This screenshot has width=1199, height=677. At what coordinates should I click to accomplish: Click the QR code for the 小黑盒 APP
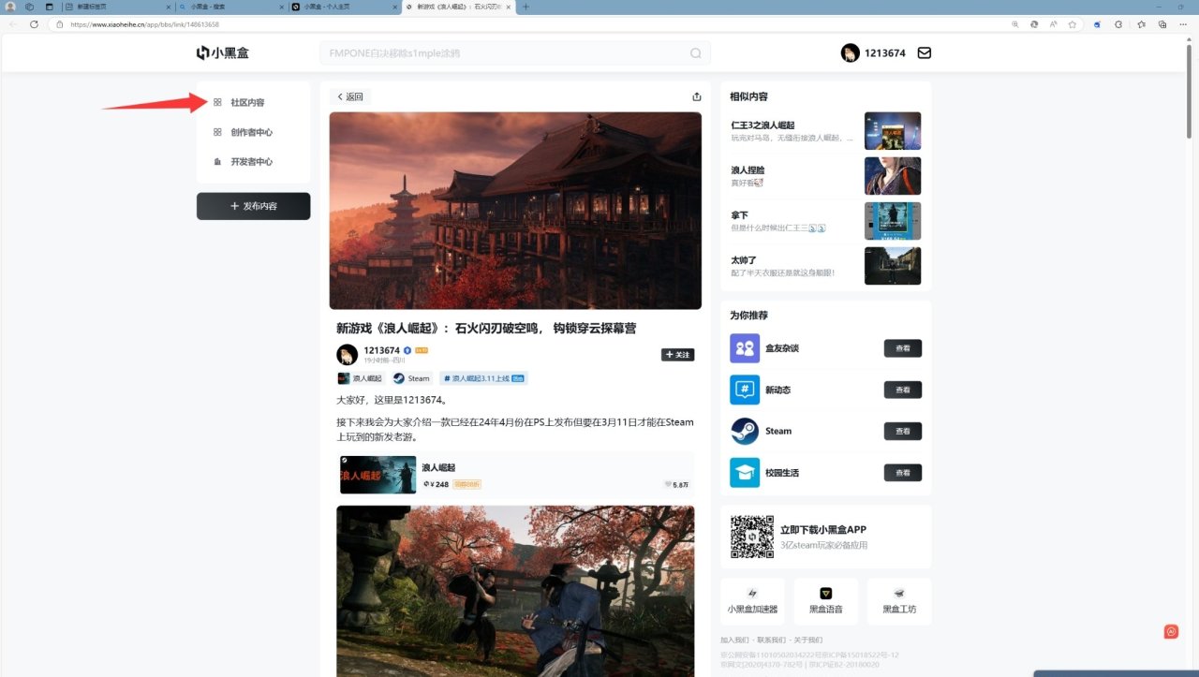click(x=752, y=537)
